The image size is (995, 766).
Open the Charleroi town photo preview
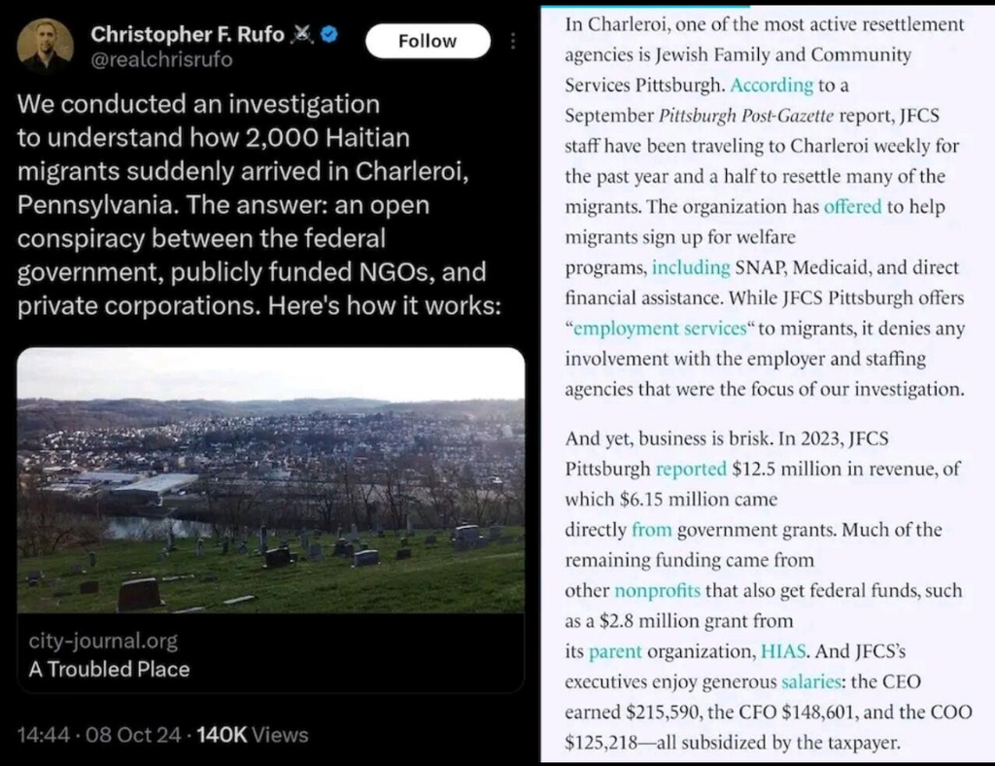click(271, 480)
